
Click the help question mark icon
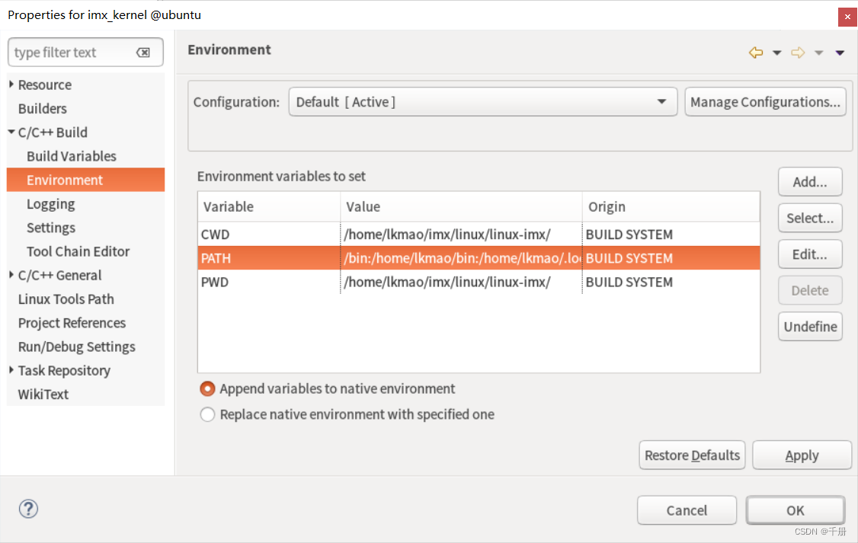[28, 509]
